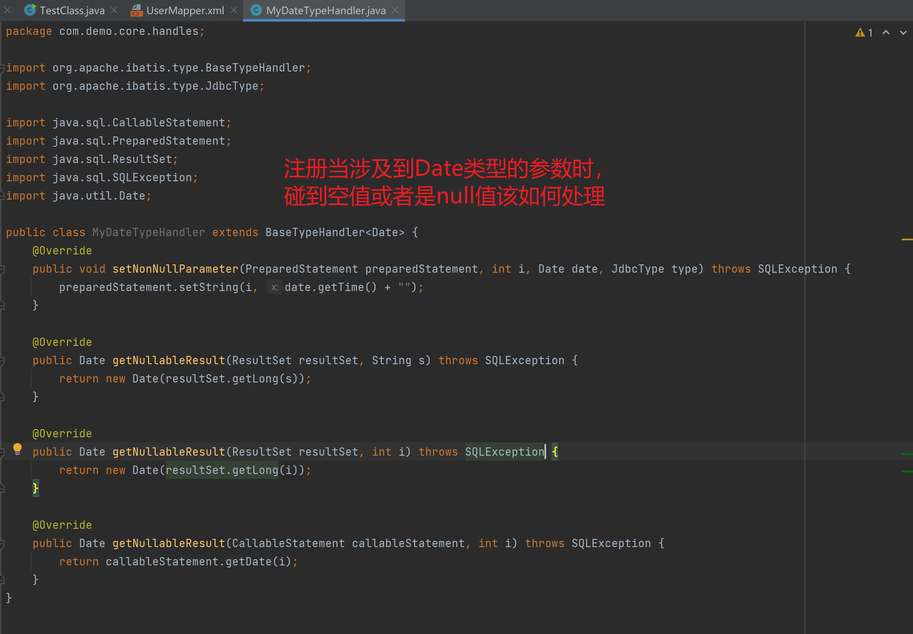
Task: Go to next highlighted error arrow
Action: (x=903, y=32)
